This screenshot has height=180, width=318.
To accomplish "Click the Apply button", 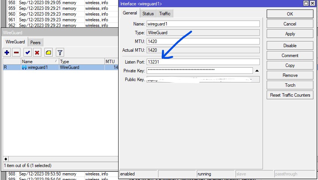I will (x=290, y=34).
